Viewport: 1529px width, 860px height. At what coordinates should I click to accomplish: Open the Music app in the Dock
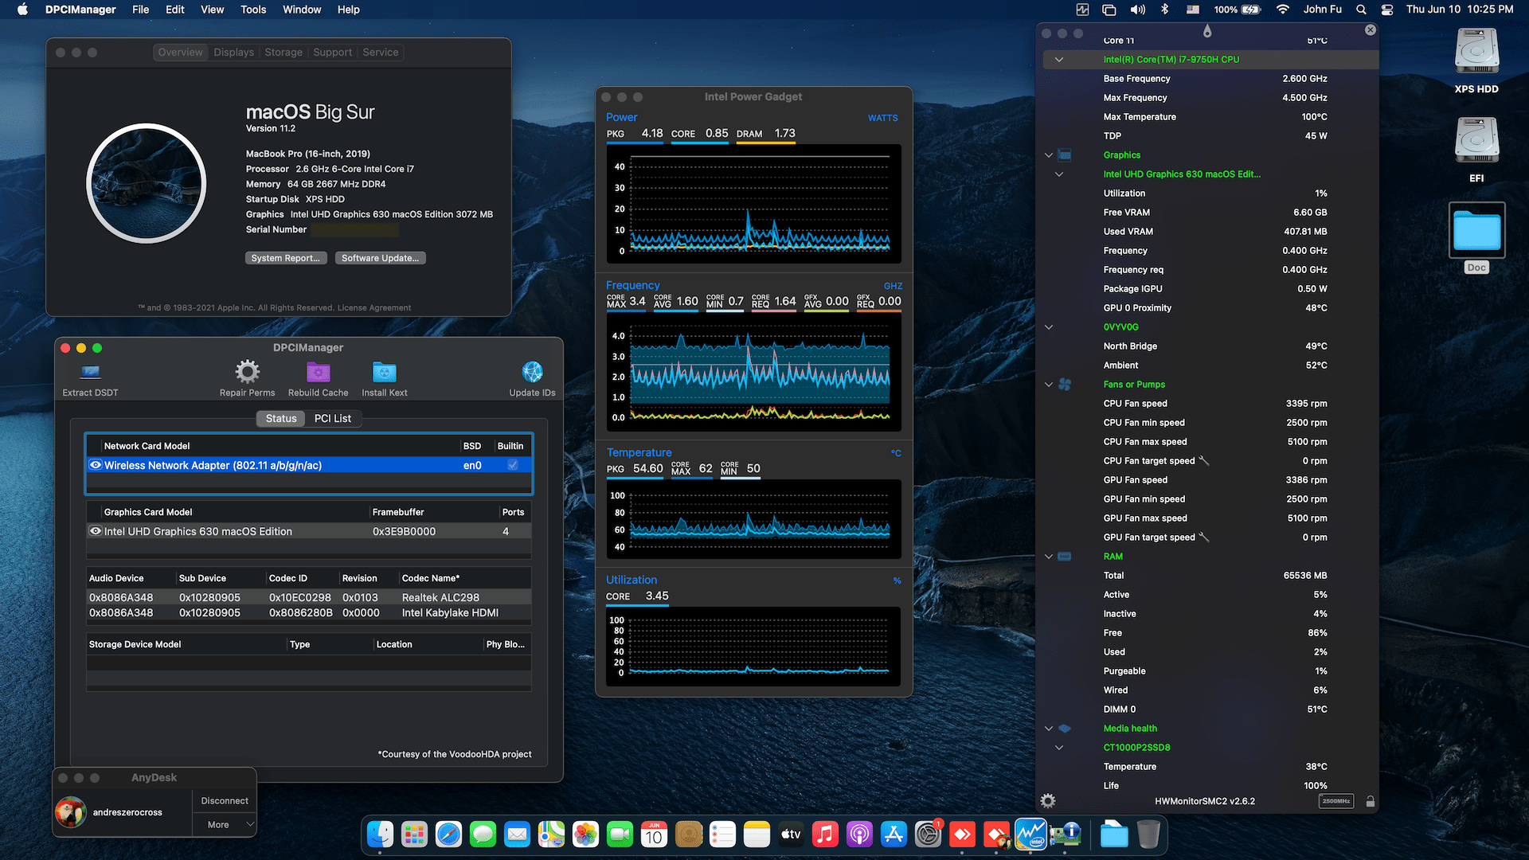coord(825,835)
